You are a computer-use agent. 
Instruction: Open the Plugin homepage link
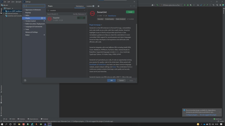pyautogui.click(x=95, y=25)
